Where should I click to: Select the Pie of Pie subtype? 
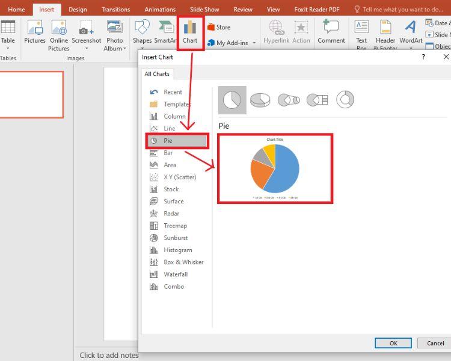pyautogui.click(x=289, y=100)
